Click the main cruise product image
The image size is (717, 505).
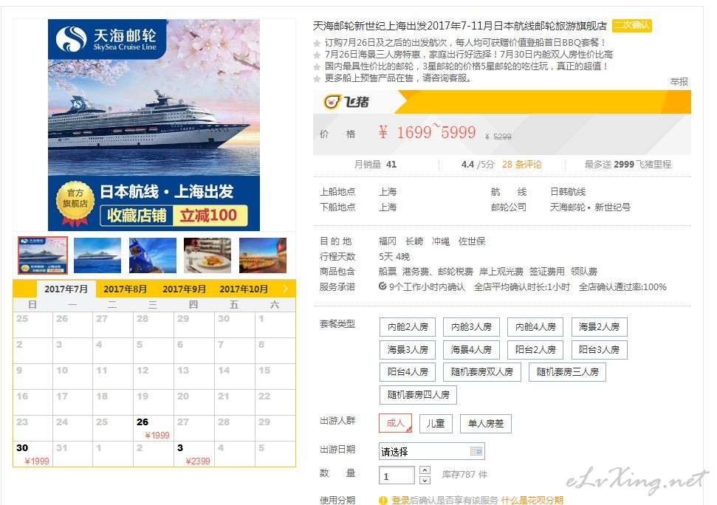pos(154,125)
